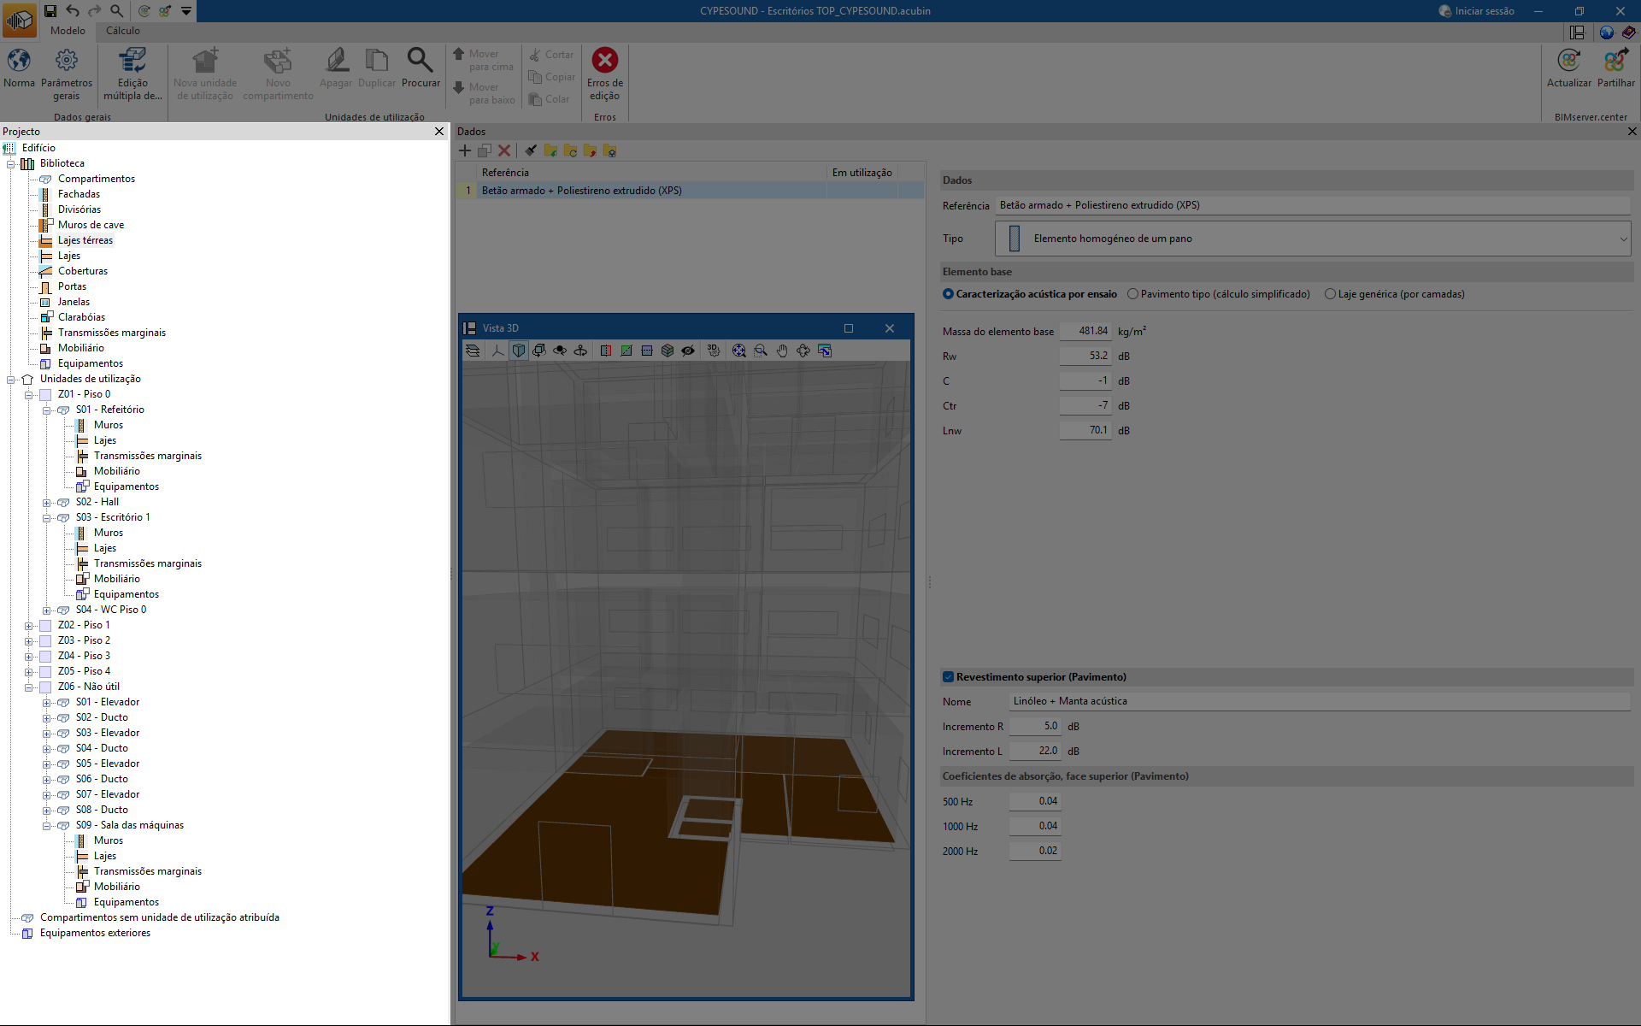1641x1026 pixels.
Task: Click the layers icon in Vista 3D toolbar
Action: (473, 351)
